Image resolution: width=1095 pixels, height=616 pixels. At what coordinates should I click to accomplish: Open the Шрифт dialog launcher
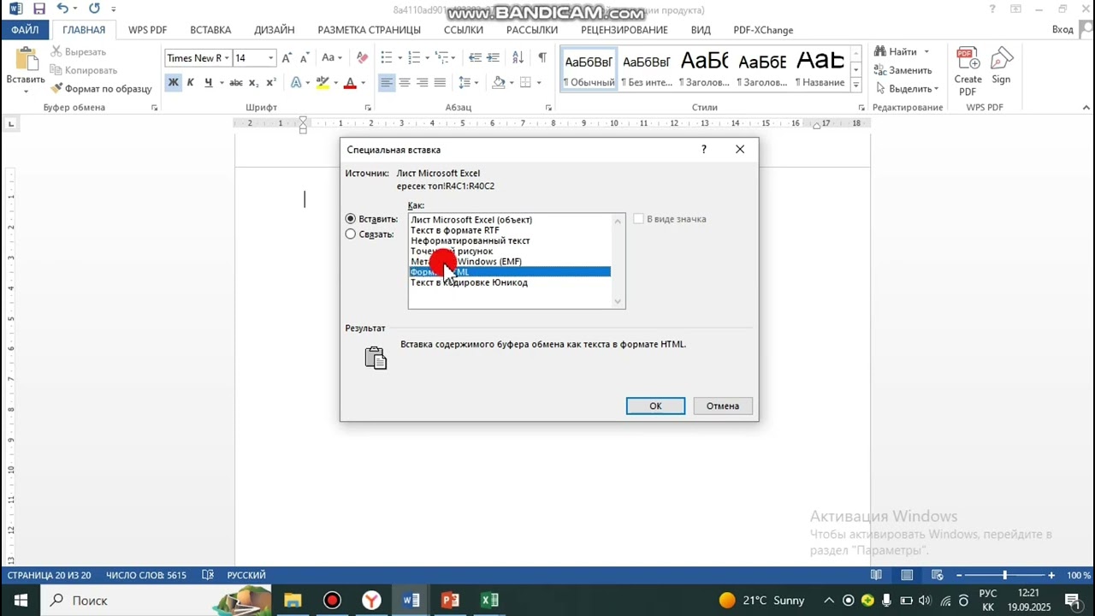click(x=368, y=108)
